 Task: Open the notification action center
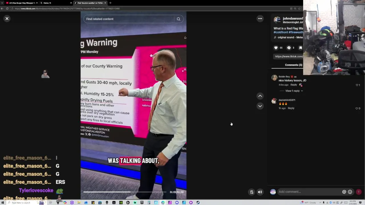[360, 203]
